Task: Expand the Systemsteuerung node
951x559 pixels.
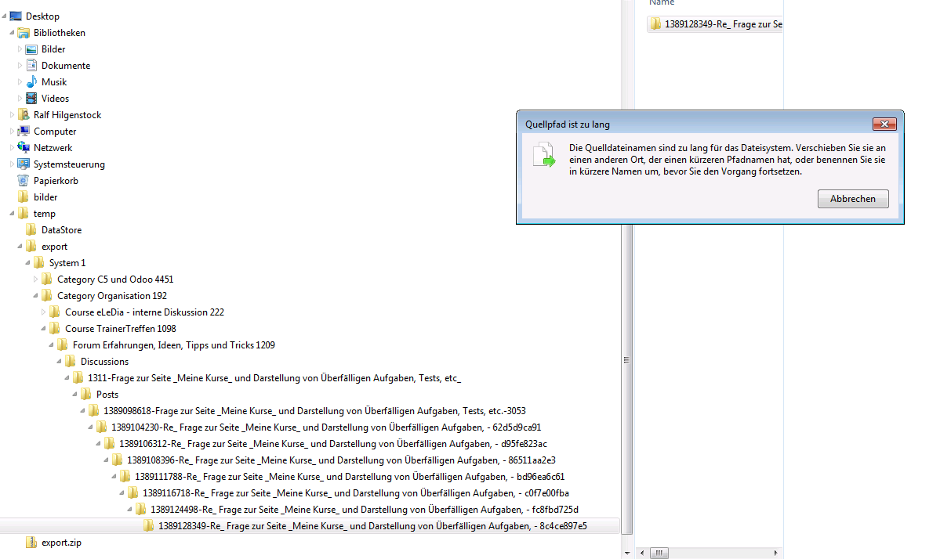Action: [x=13, y=164]
